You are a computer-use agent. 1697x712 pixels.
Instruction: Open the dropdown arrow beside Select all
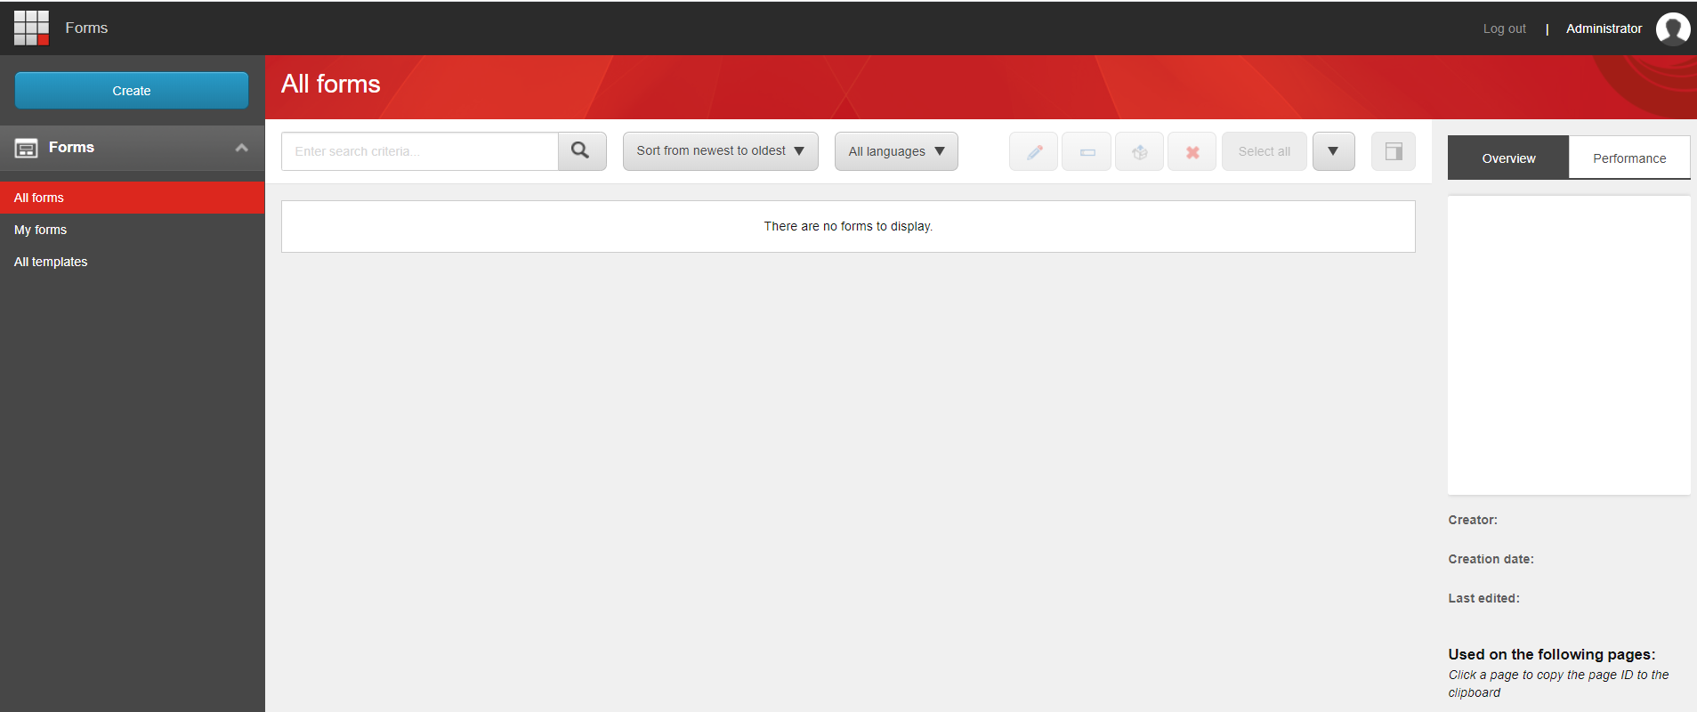point(1333,151)
